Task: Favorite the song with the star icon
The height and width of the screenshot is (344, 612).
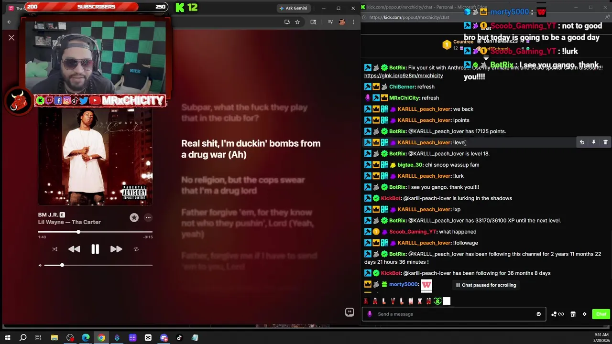Action: (x=134, y=217)
